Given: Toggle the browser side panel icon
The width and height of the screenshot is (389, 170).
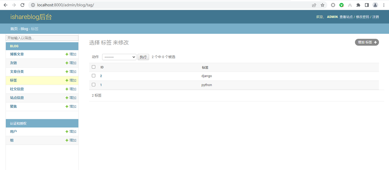Looking at the screenshot, I should 367,5.
